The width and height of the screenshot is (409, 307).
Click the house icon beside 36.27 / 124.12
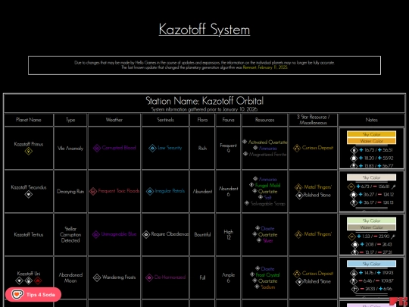[x=354, y=195]
